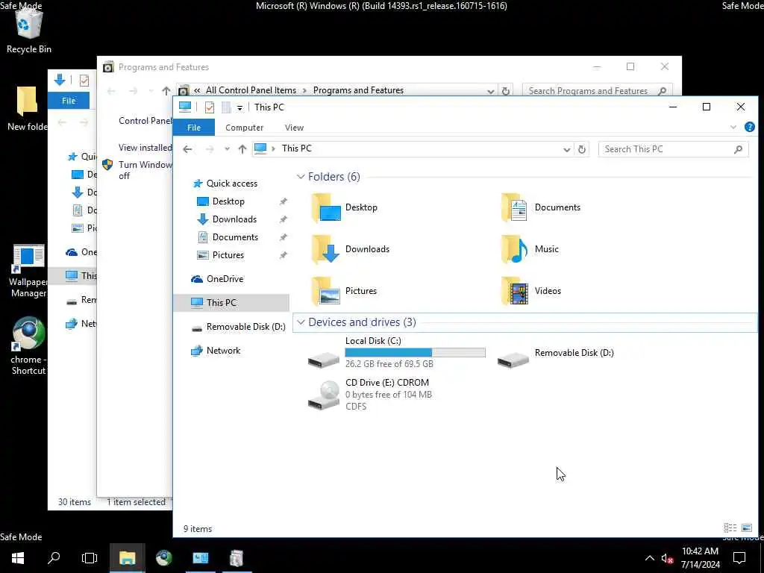Open the View ribbon tab
Viewport: 764px width, 573px height.
(294, 128)
